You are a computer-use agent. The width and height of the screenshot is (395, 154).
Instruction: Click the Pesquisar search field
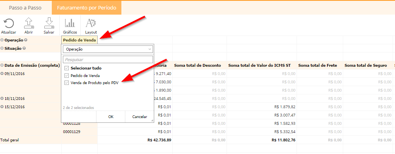[108, 60]
